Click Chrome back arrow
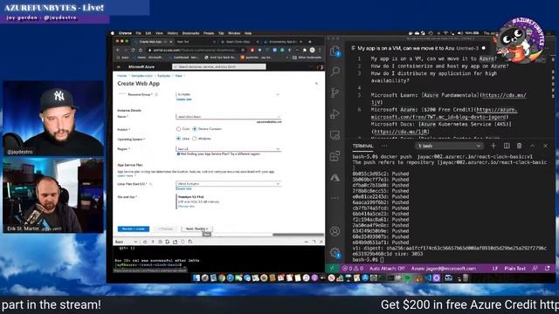559x314 pixels. pyautogui.click(x=119, y=51)
